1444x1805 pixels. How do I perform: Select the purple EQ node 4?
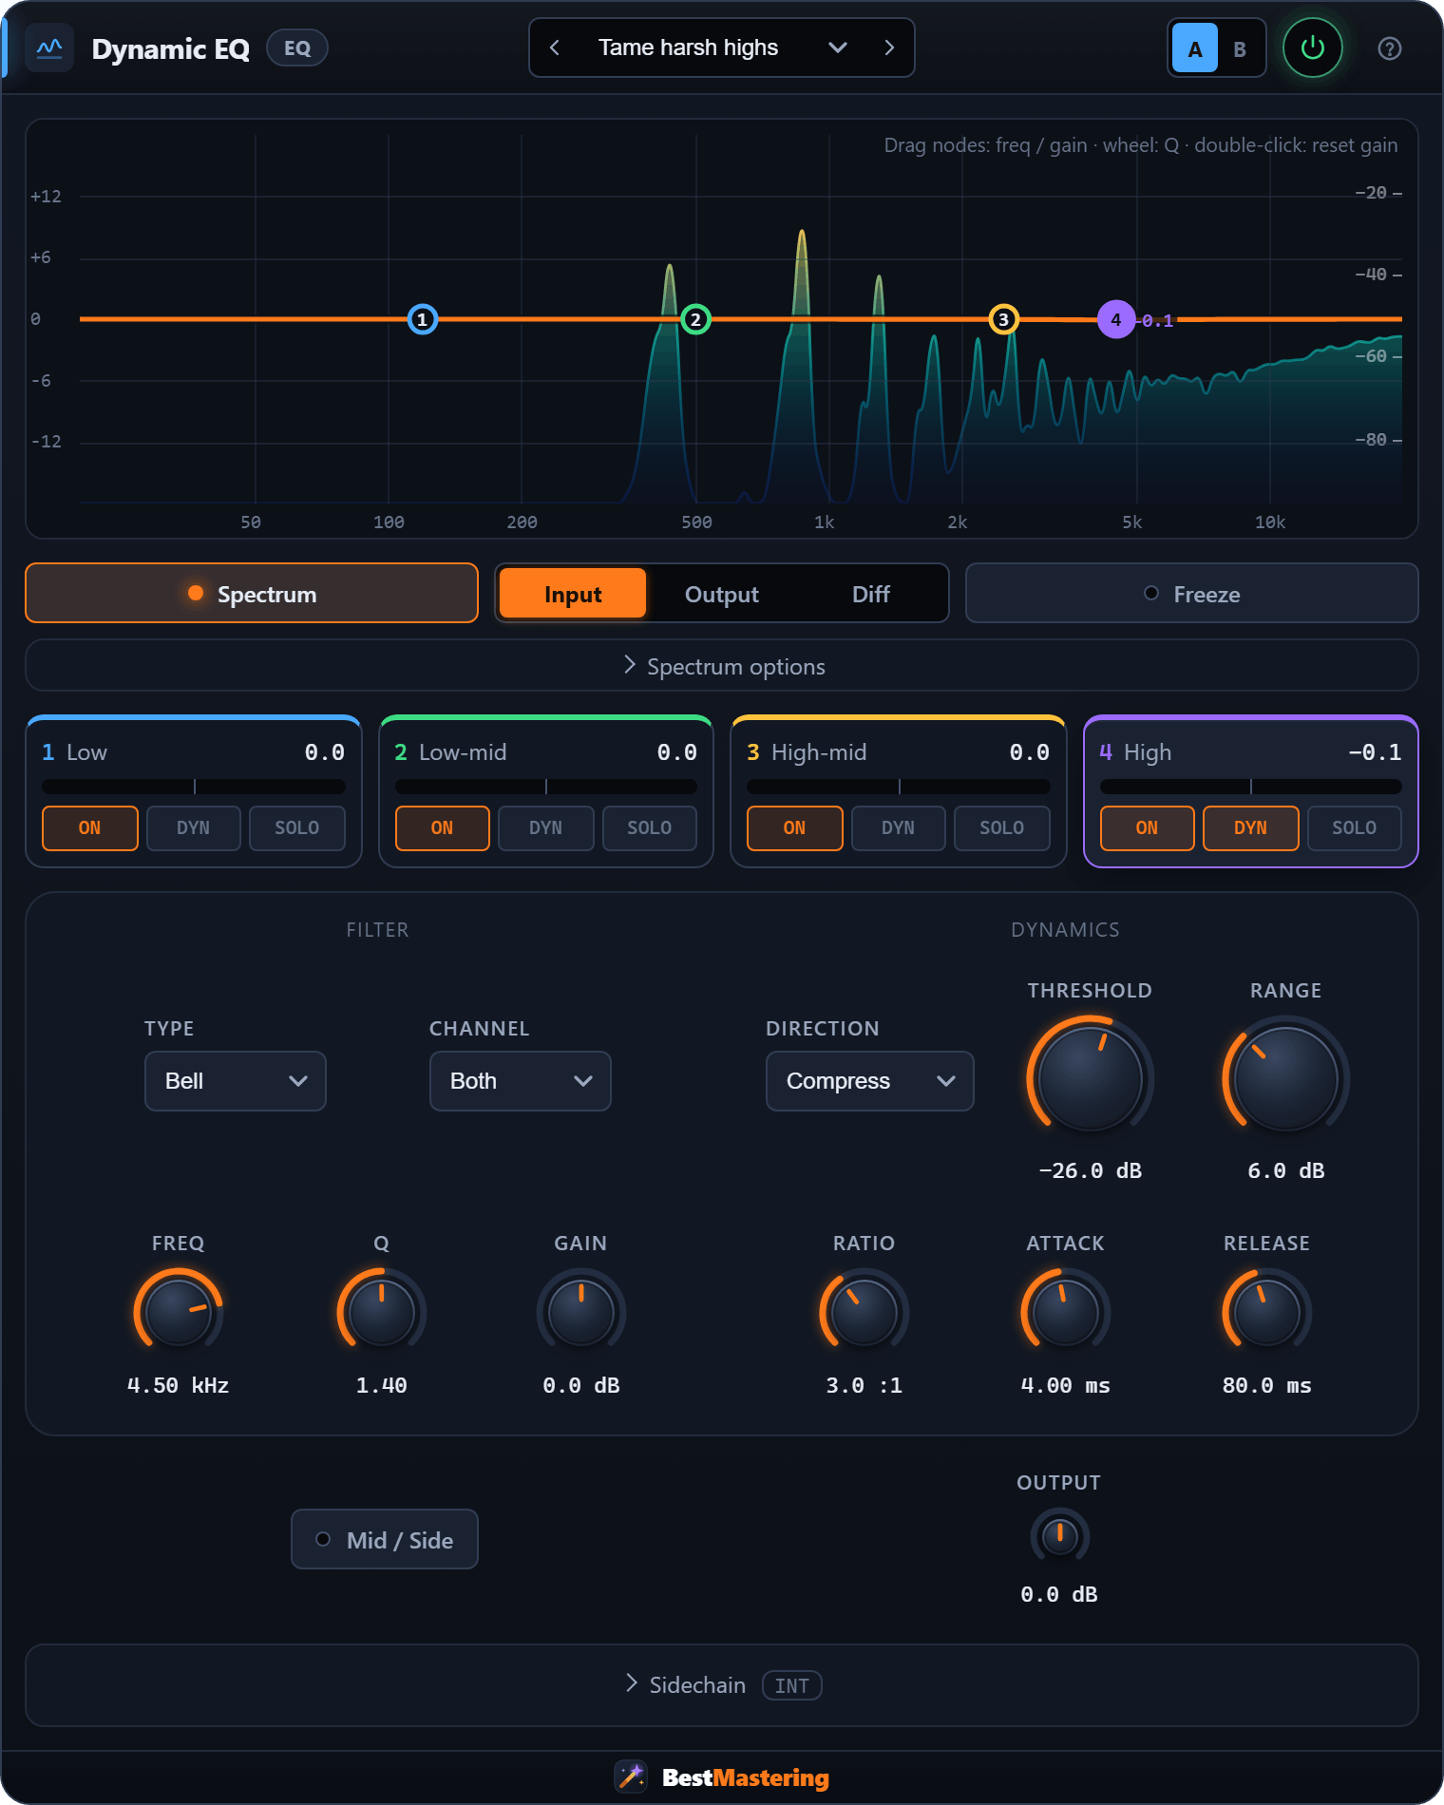(x=1116, y=319)
